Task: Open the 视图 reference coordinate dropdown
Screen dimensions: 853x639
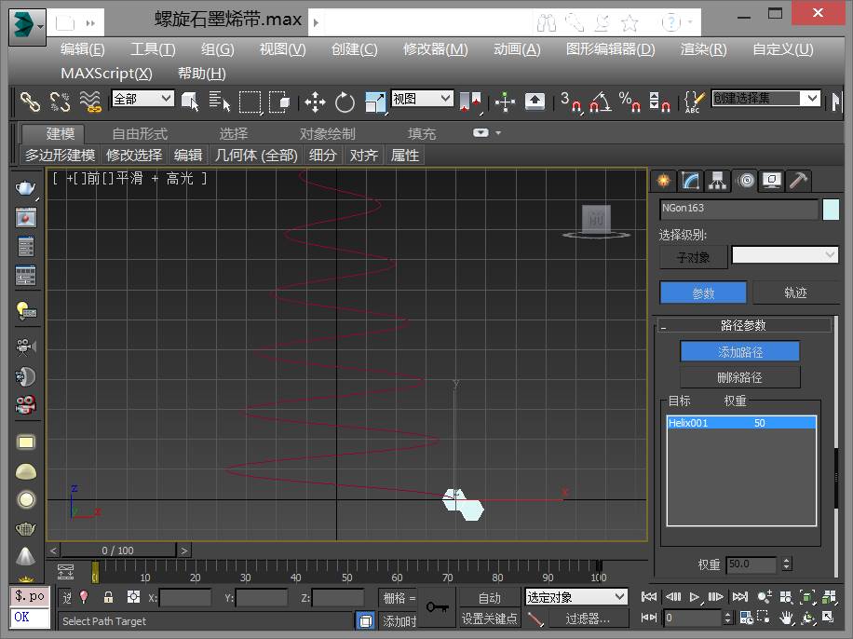Action: coord(422,99)
